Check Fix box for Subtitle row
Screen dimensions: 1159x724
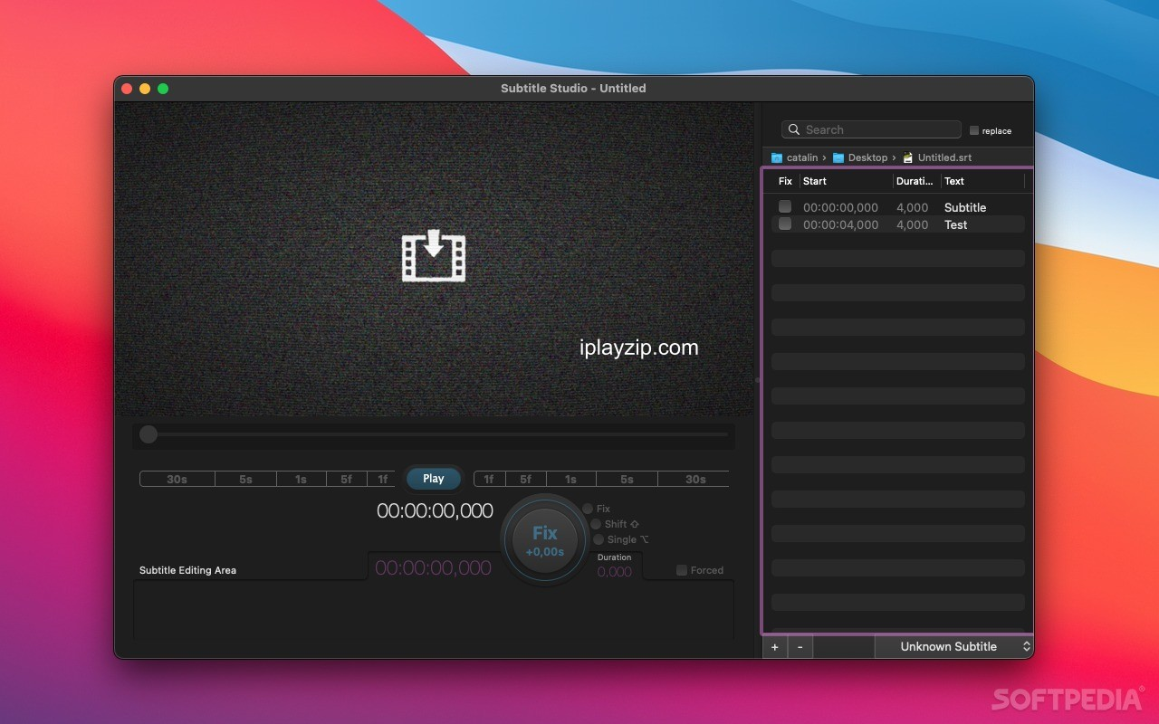tap(785, 206)
